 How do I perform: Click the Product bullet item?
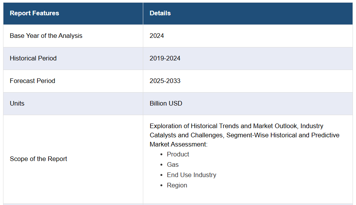click(178, 154)
